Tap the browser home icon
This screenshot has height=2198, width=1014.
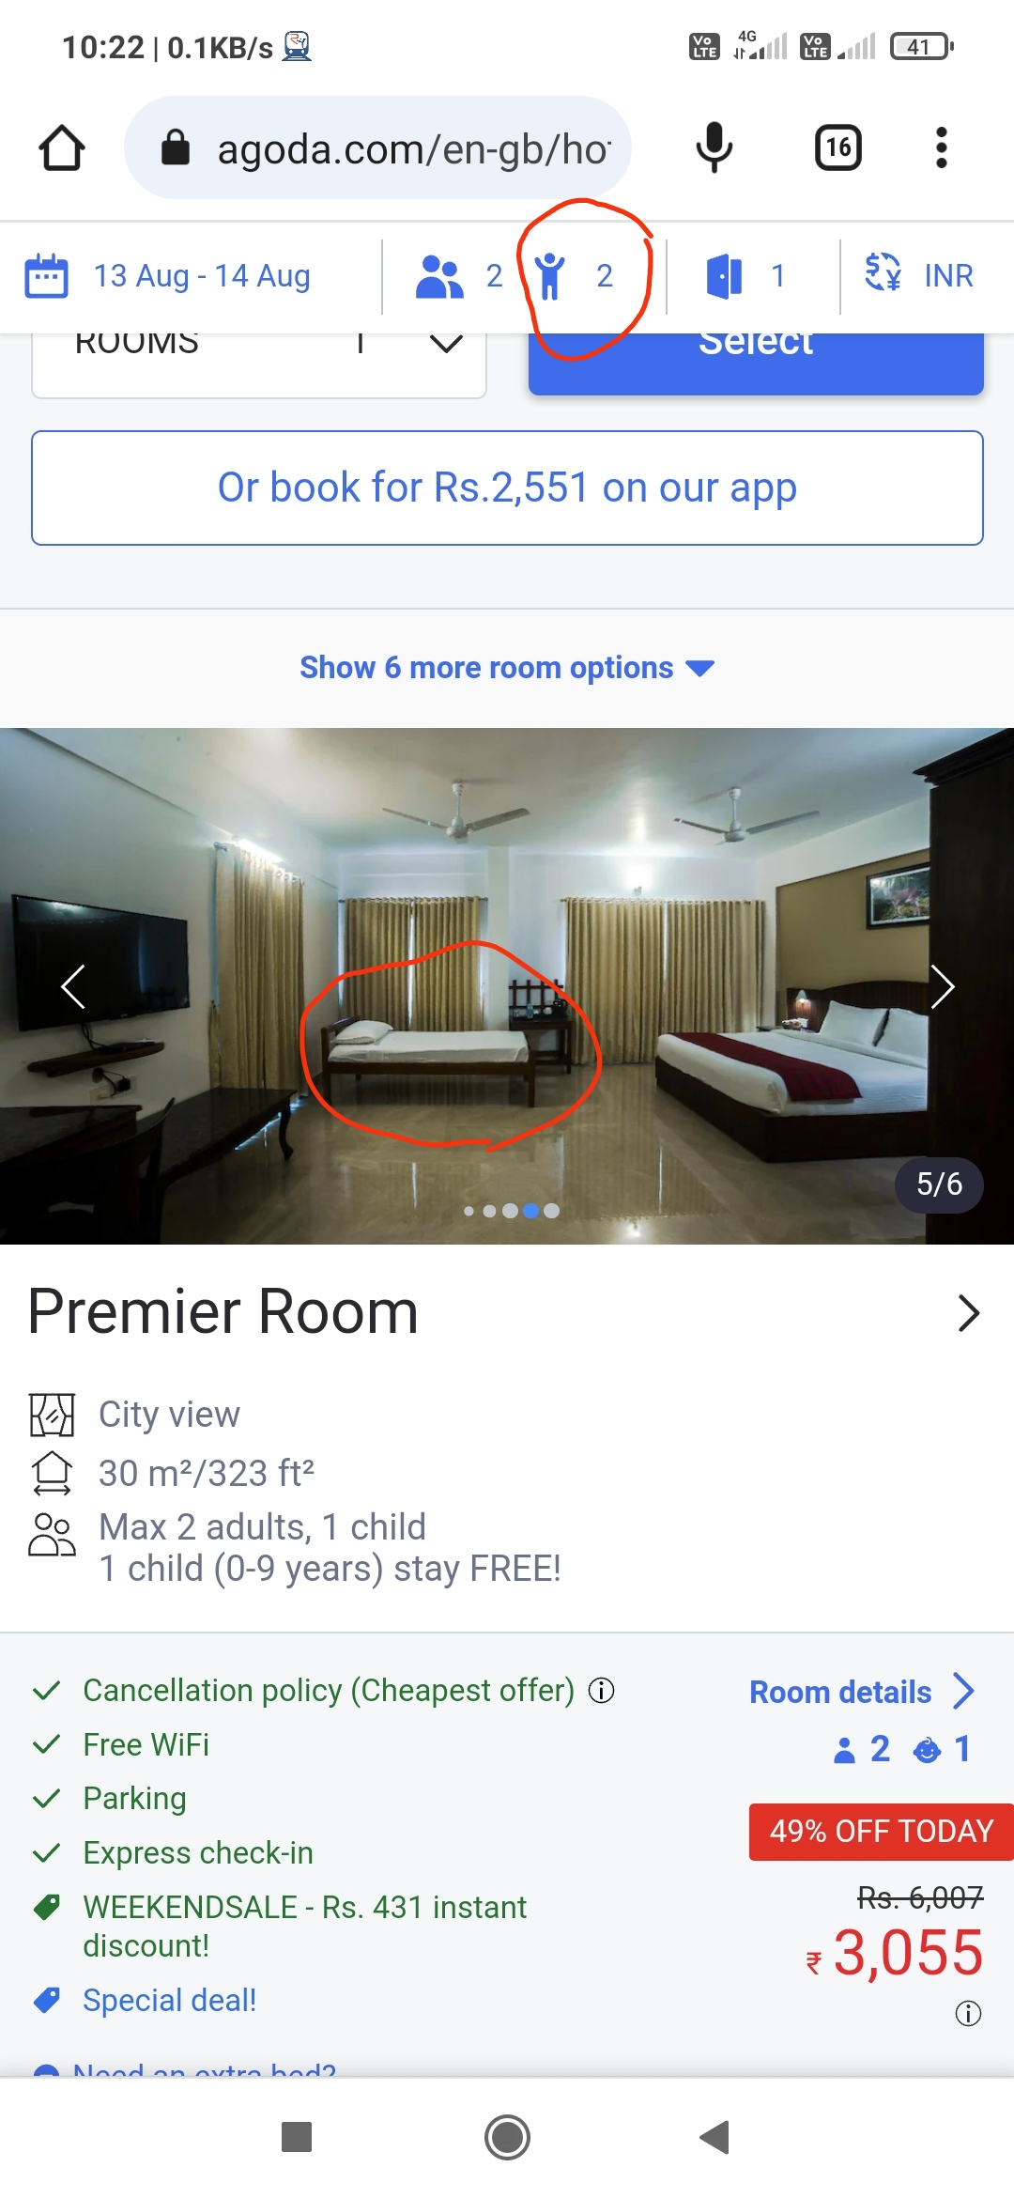point(62,147)
